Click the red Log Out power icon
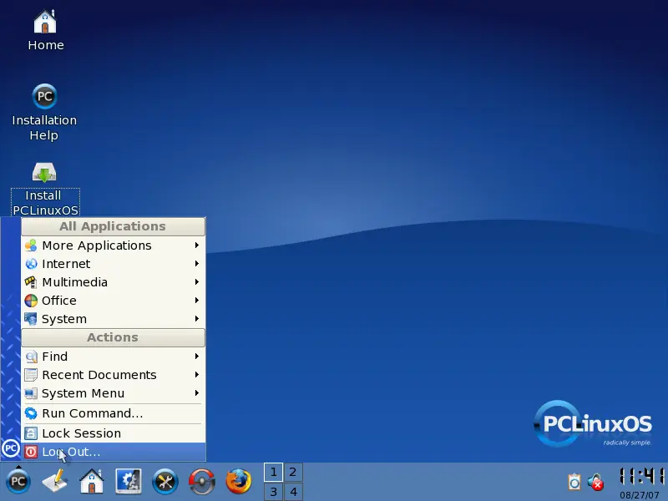Screen dimensions: 668x501 [31, 452]
